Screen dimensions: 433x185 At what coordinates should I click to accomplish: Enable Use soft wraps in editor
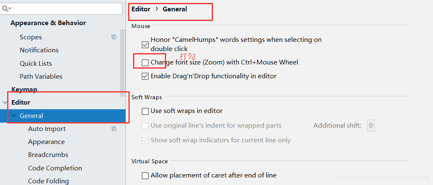click(x=145, y=111)
